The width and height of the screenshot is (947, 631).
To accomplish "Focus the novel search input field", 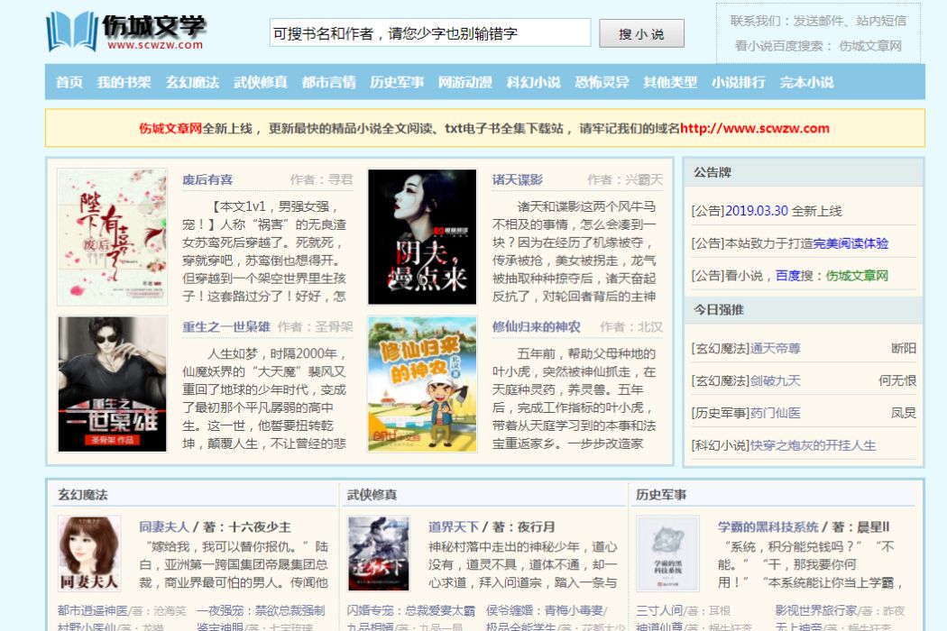I will (430, 33).
